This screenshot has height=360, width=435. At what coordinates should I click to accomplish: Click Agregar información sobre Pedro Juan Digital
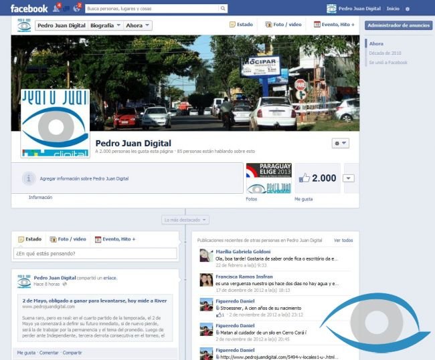[84, 178]
